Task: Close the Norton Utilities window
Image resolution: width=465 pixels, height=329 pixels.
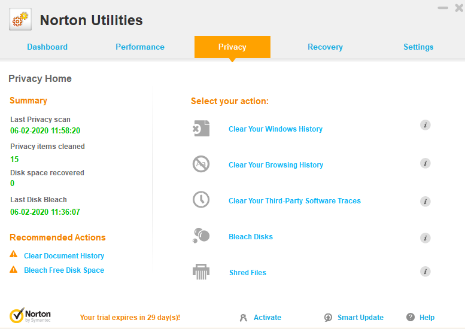Action: click(x=459, y=8)
